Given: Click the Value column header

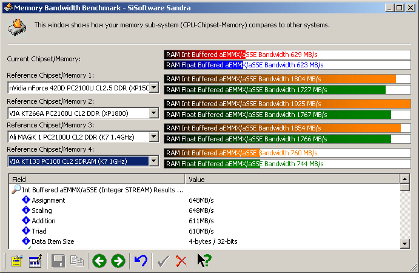Looking at the screenshot, I should (x=292, y=179).
